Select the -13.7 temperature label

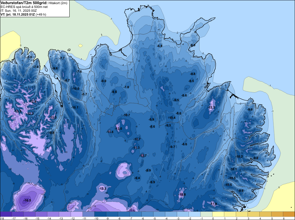[x=142, y=156]
